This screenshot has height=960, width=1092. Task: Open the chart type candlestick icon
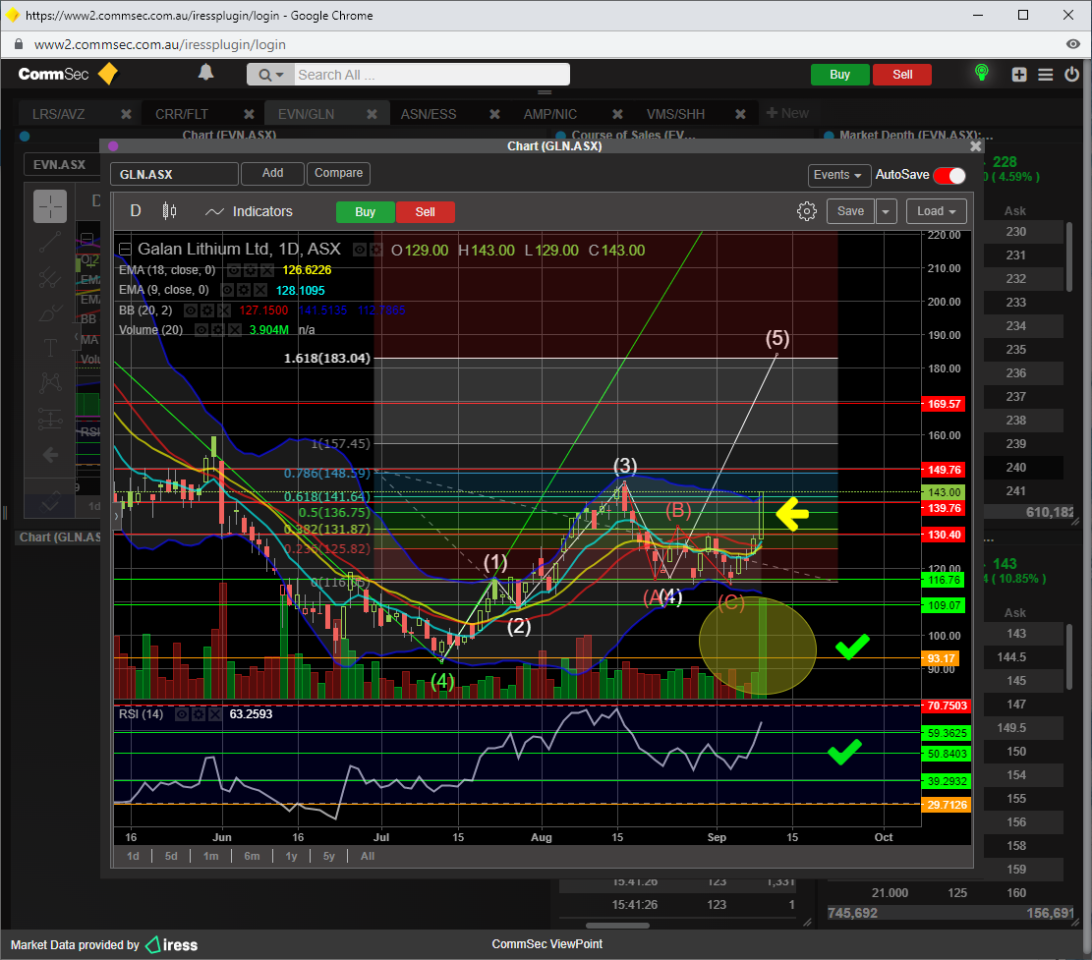[x=169, y=211]
